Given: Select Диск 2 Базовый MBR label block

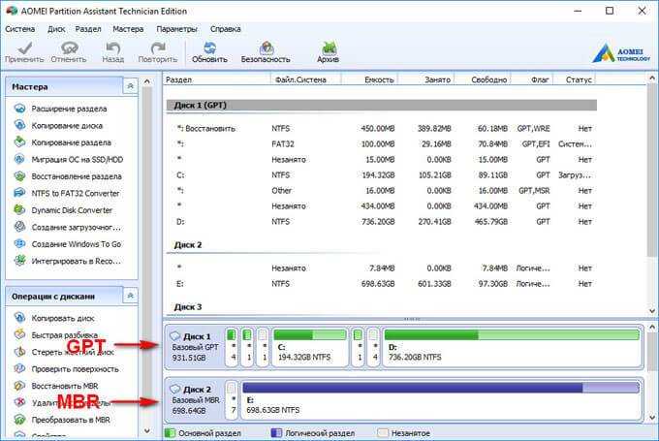Looking at the screenshot, I should (x=195, y=399).
